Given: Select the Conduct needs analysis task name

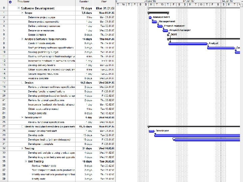Looking at the screenshot, I should pos(42,43).
